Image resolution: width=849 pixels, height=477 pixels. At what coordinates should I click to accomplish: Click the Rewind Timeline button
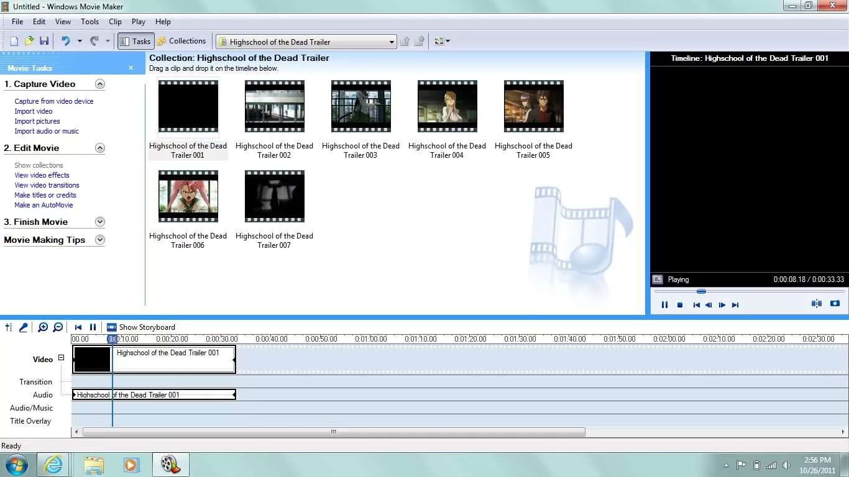78,327
